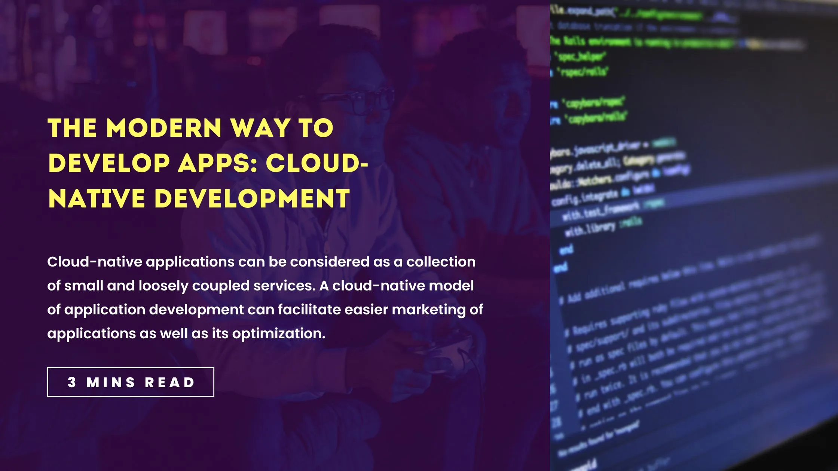The height and width of the screenshot is (471, 838).
Task: Click the headline line 'The Modern Way To'
Action: (190, 128)
